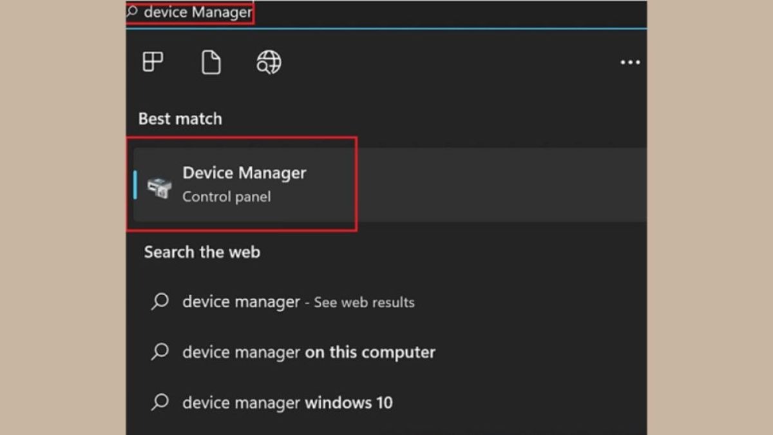Pick the 'device manager windows 10' suggestion
This screenshot has width=773, height=435.
click(x=287, y=403)
